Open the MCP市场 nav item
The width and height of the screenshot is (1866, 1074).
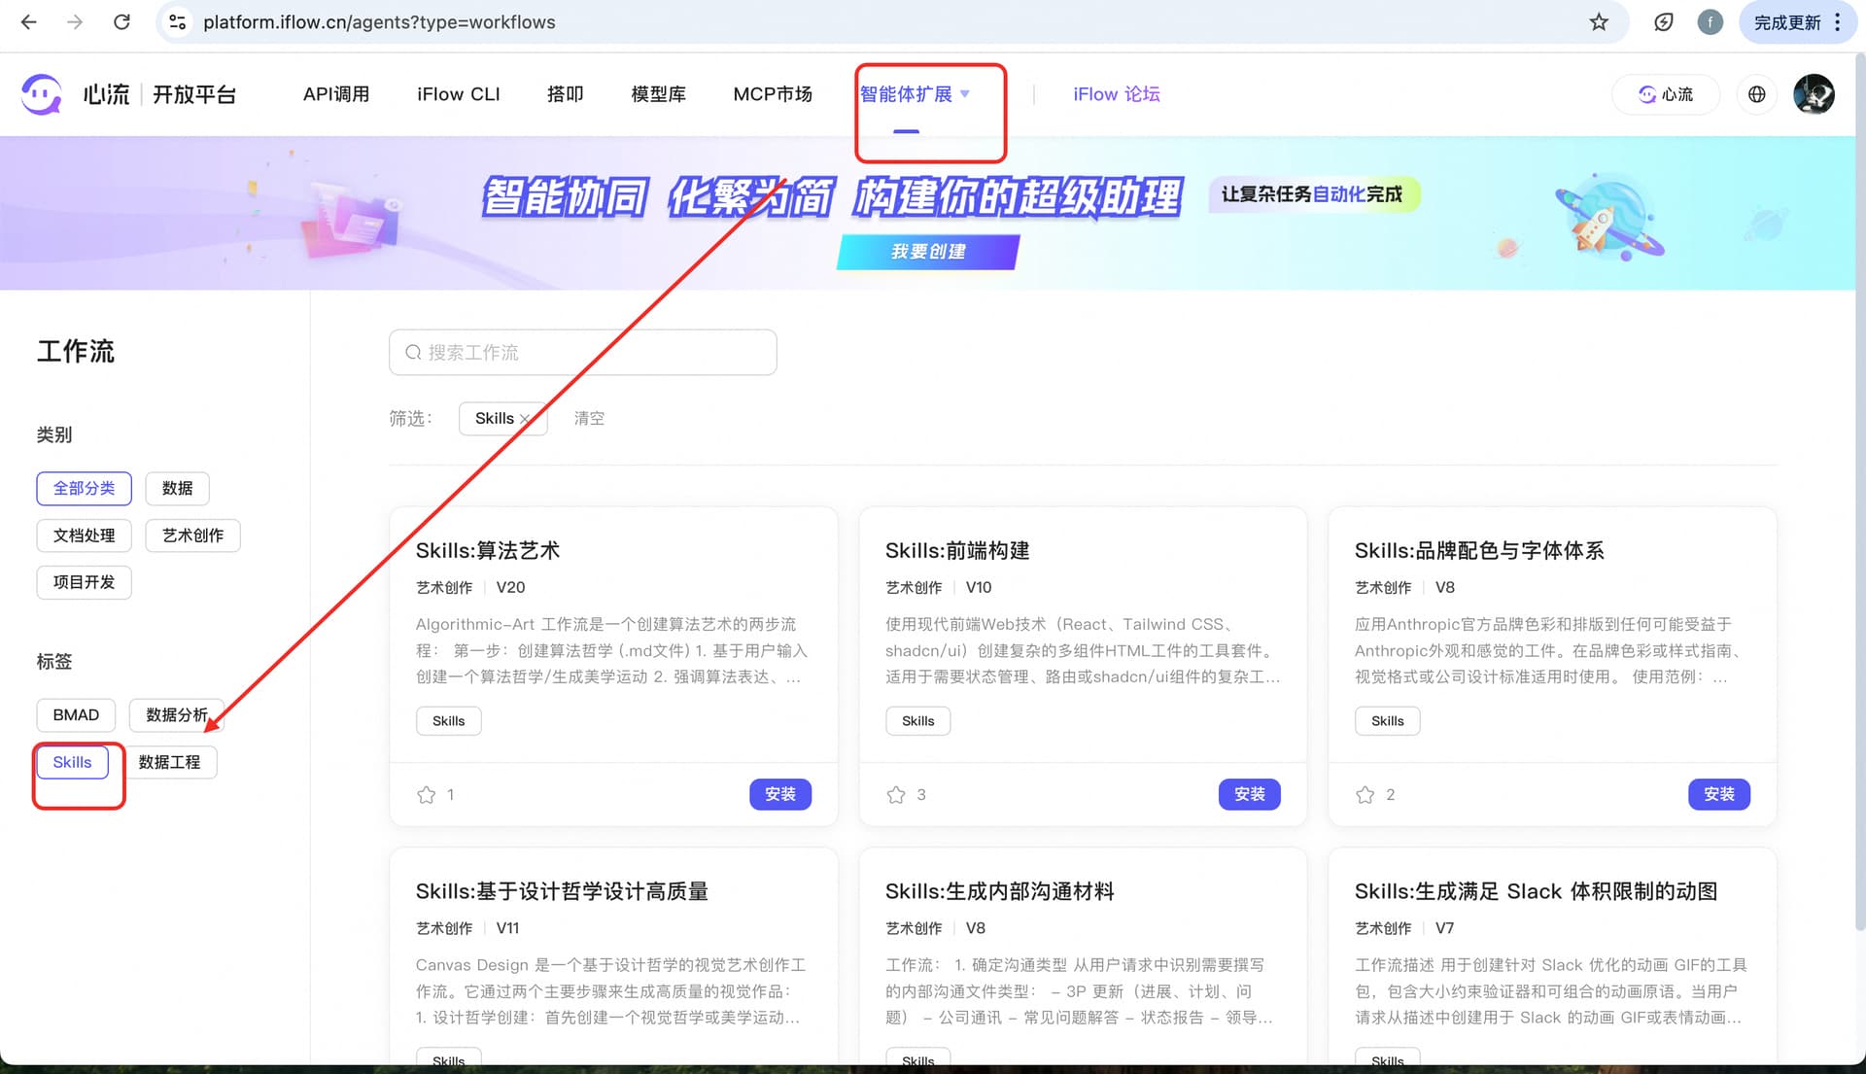click(772, 94)
